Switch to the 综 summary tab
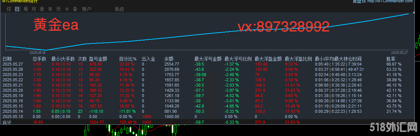The width and height of the screenshot is (420, 136). [9, 9]
